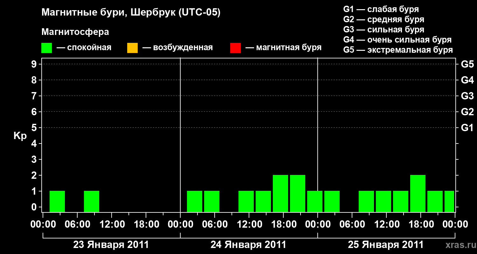Click the Kp axis value 9

[x=35, y=64]
